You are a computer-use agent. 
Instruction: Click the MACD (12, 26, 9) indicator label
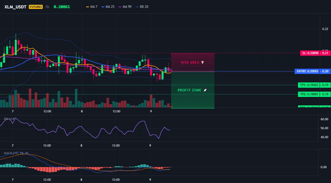tap(16, 153)
